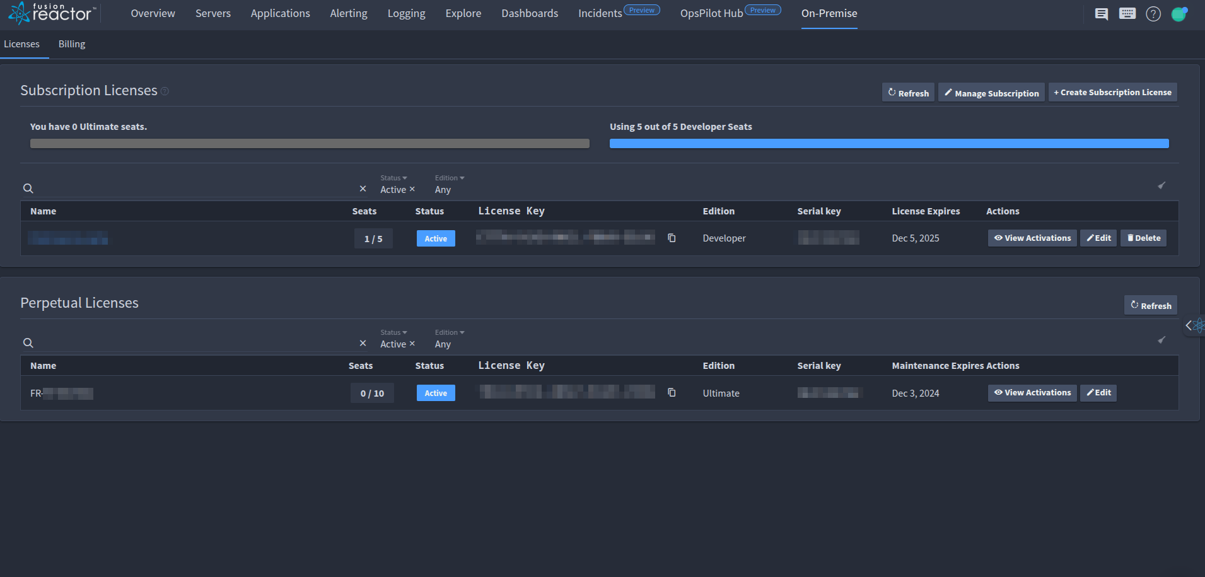Viewport: 1205px width, 577px height.
Task: Click the Developer Seats usage bar
Action: [x=888, y=143]
